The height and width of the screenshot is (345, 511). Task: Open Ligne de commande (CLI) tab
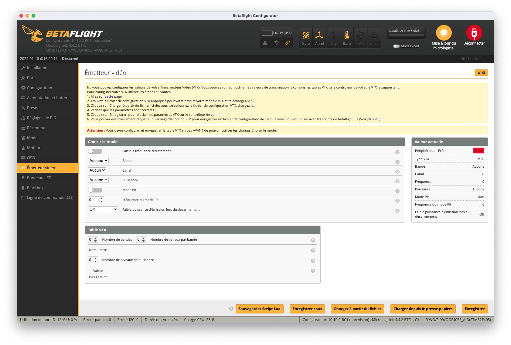click(x=47, y=198)
